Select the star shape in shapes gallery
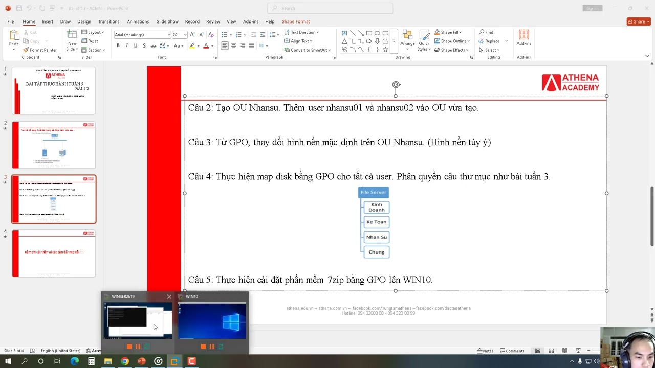The width and height of the screenshot is (655, 368). pos(385,50)
